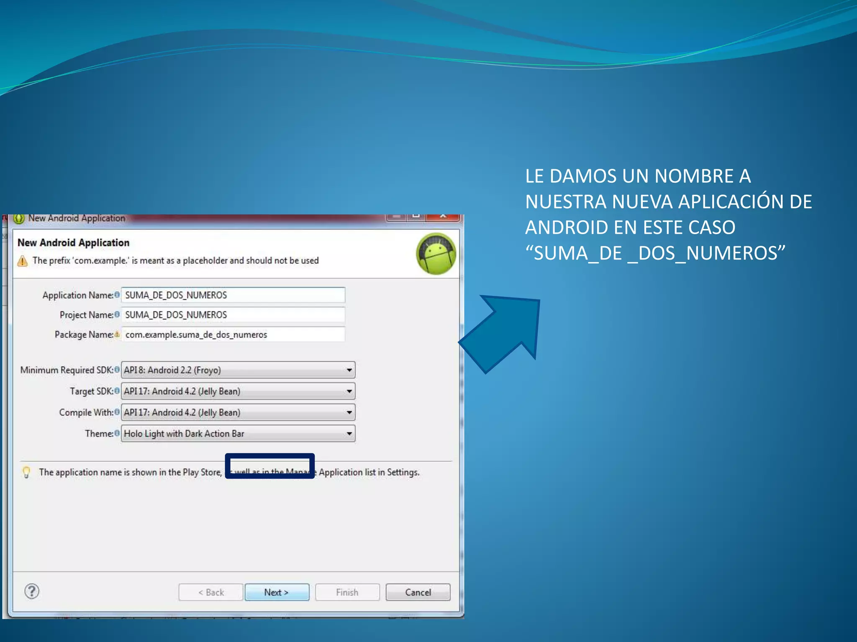Click the help question mark icon
This screenshot has height=642, width=857.
(x=32, y=591)
